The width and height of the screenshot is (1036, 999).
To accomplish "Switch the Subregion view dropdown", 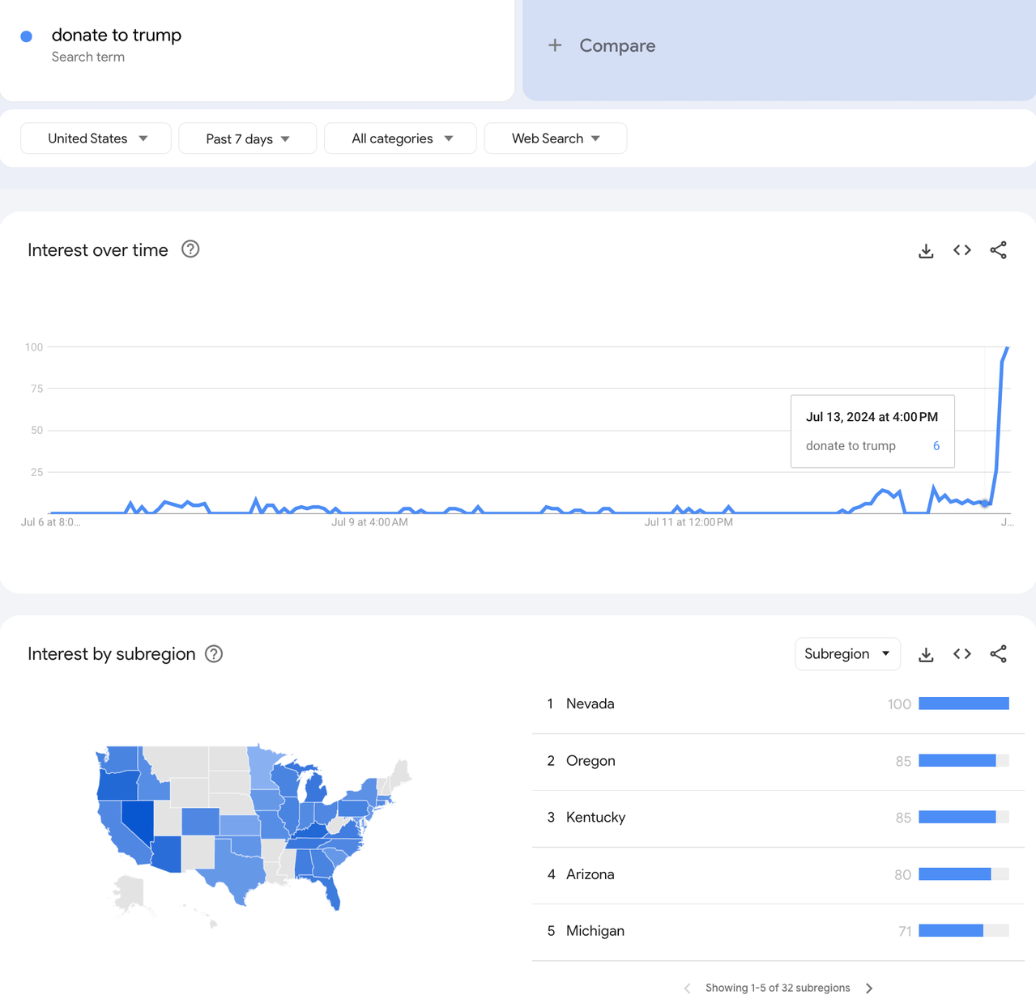I will [847, 654].
